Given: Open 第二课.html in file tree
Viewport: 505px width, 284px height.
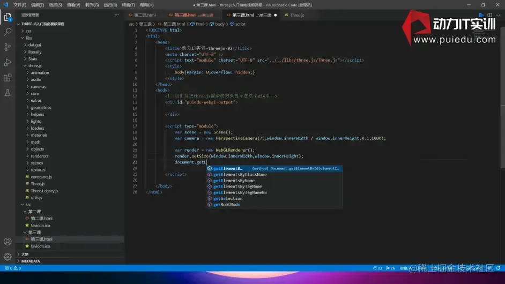Looking at the screenshot, I should [41, 218].
